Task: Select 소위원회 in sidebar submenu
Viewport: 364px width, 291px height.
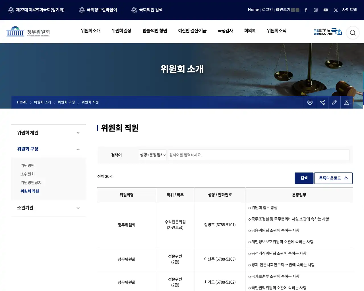Action: [x=28, y=174]
